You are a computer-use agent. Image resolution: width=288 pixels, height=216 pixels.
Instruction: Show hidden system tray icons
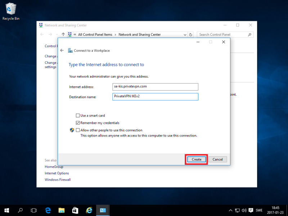click(x=230, y=210)
